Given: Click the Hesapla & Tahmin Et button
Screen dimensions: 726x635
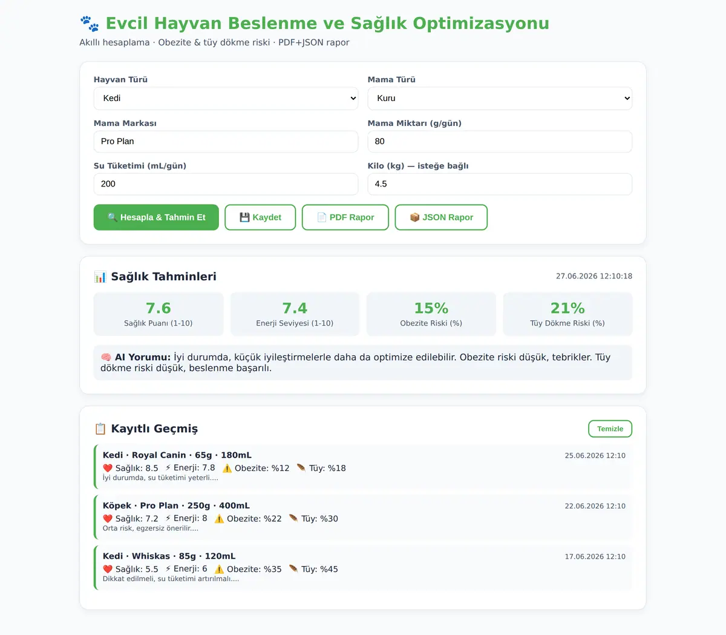Looking at the screenshot, I should [x=156, y=217].
